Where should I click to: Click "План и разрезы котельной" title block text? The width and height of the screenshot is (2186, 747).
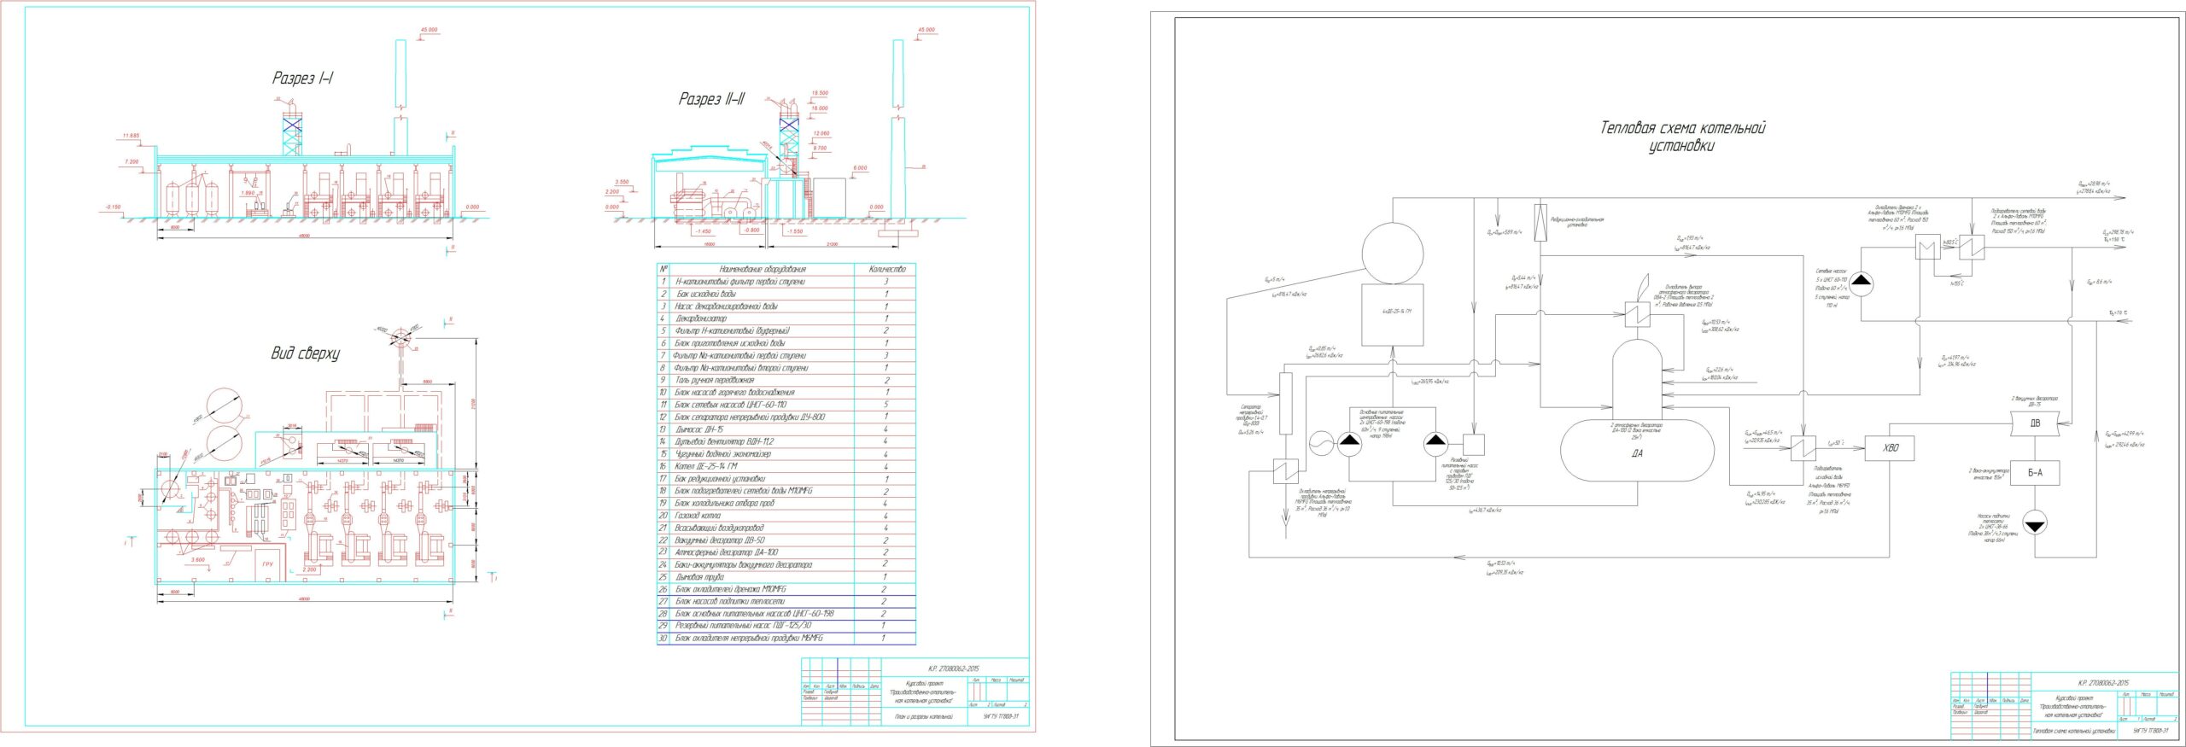pos(923,717)
